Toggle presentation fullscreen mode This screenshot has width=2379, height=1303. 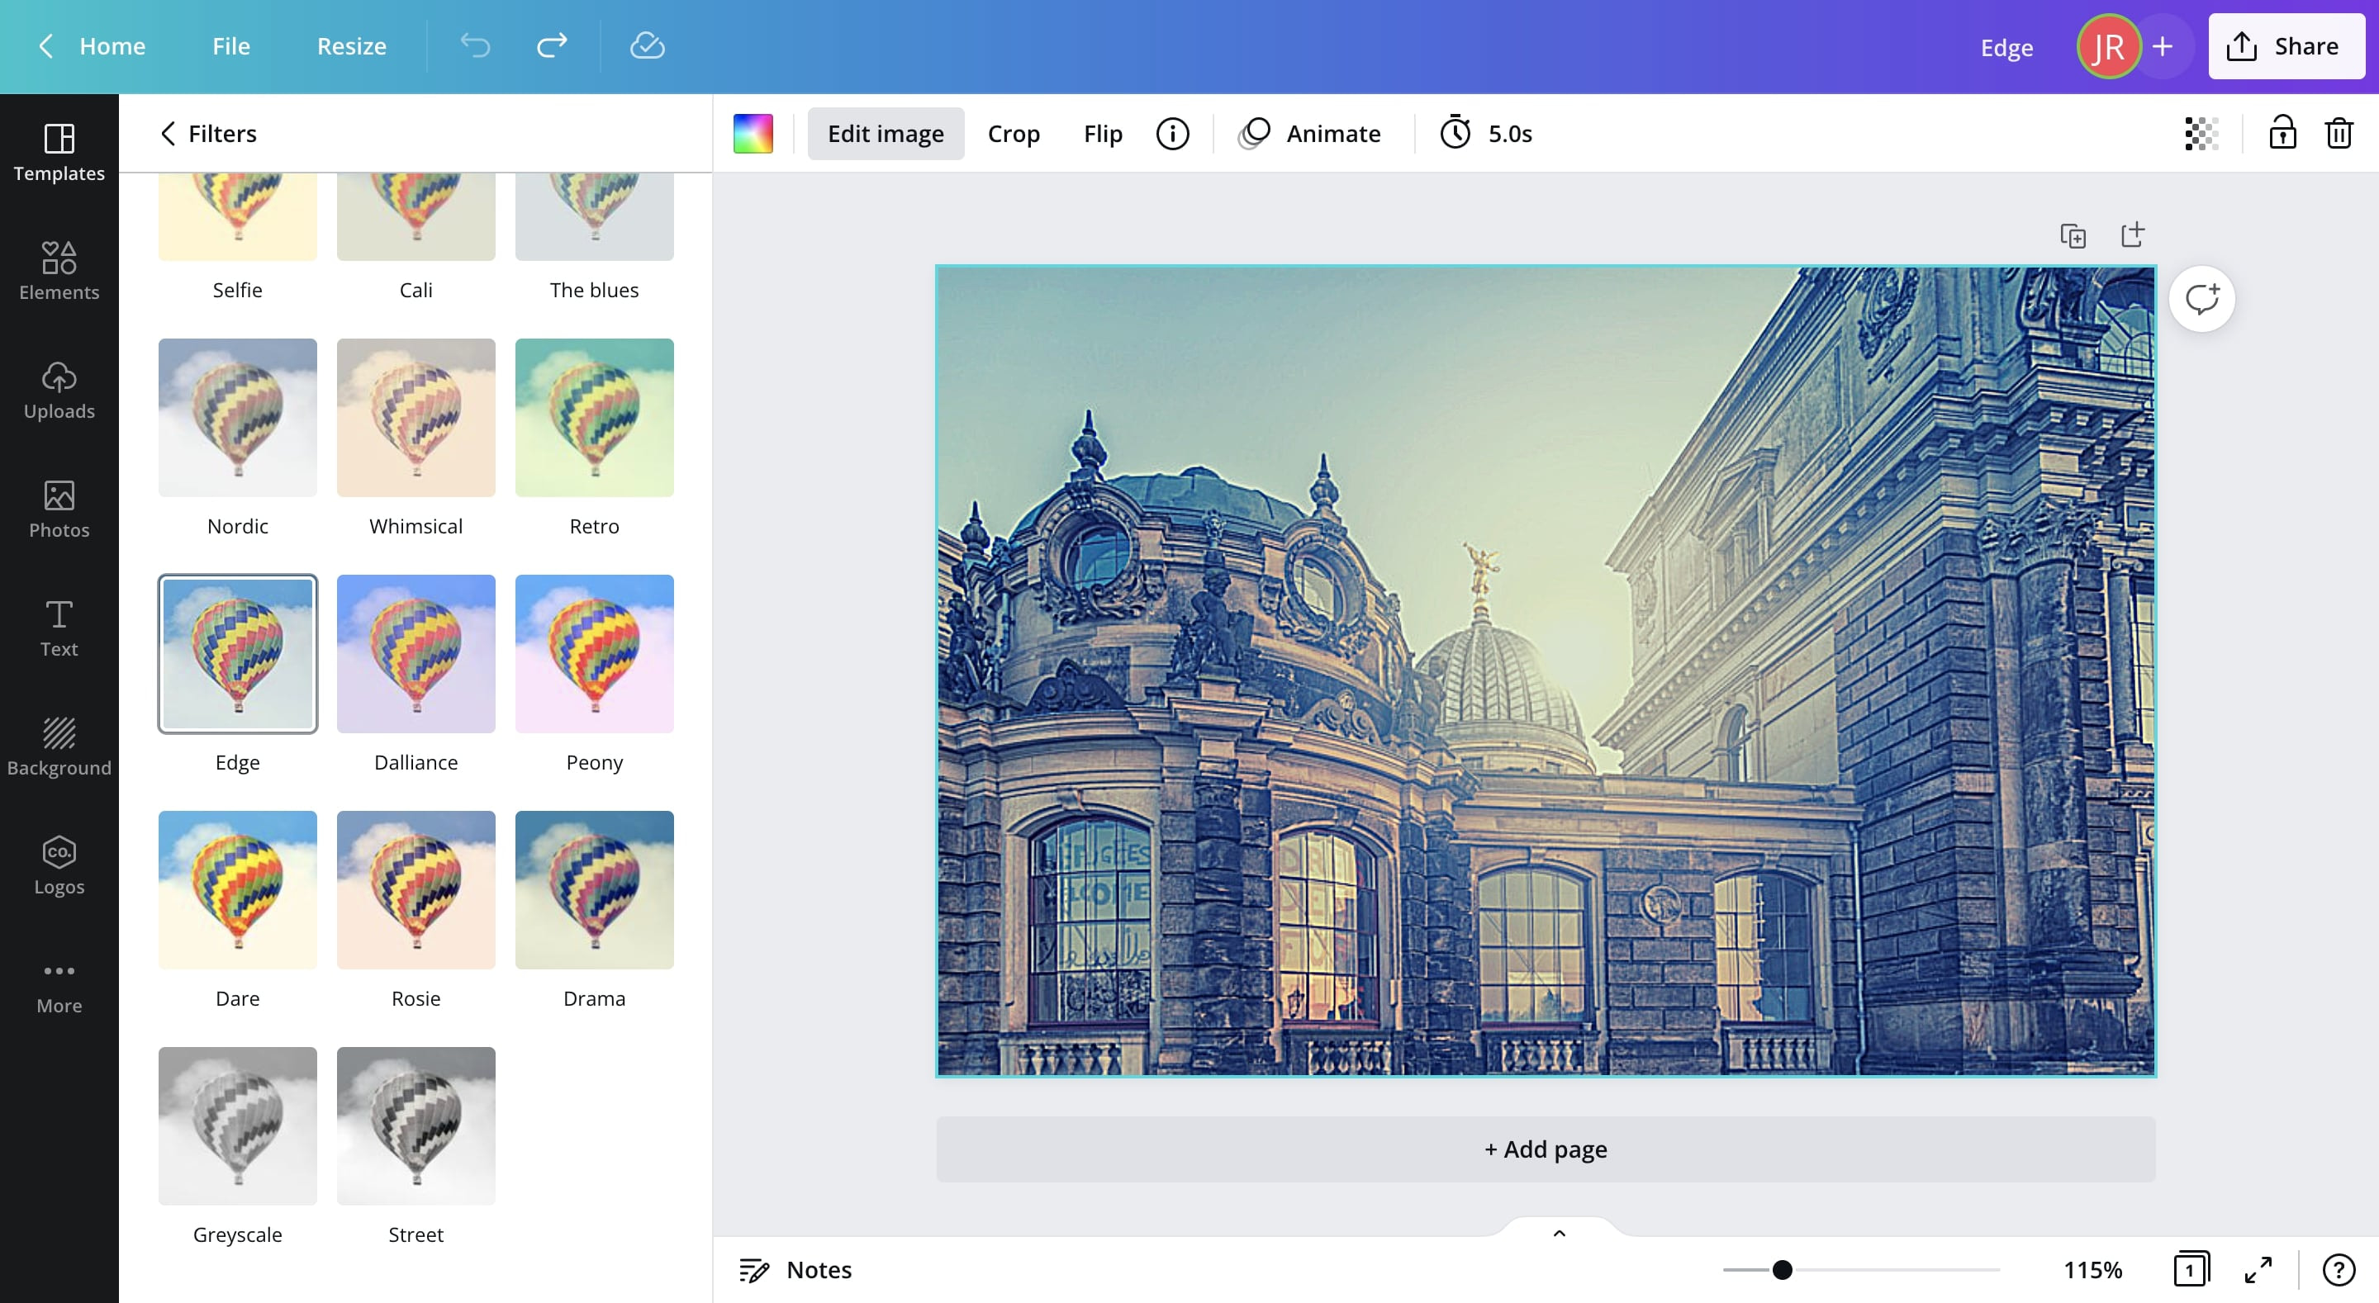2260,1269
